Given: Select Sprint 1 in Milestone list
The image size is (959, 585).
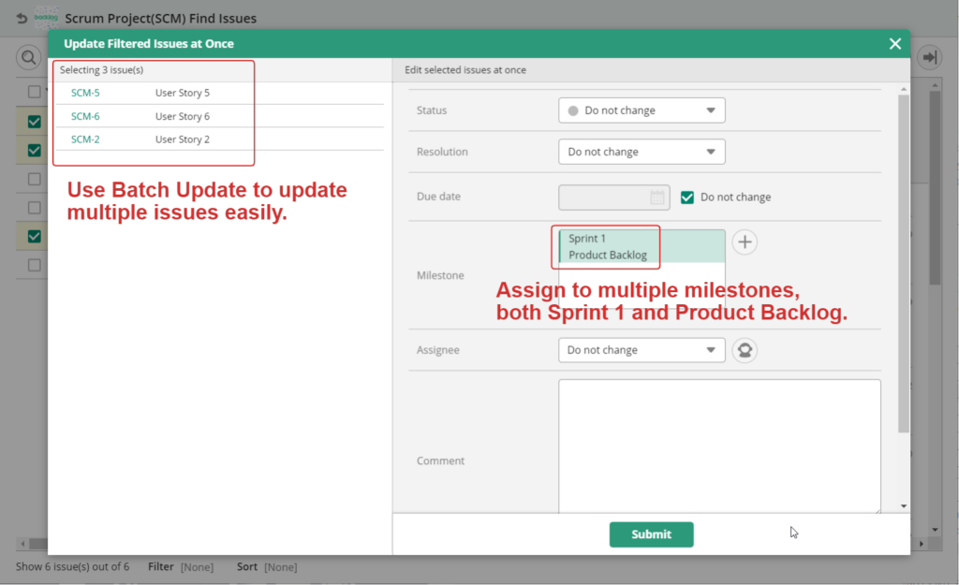Looking at the screenshot, I should tap(587, 239).
